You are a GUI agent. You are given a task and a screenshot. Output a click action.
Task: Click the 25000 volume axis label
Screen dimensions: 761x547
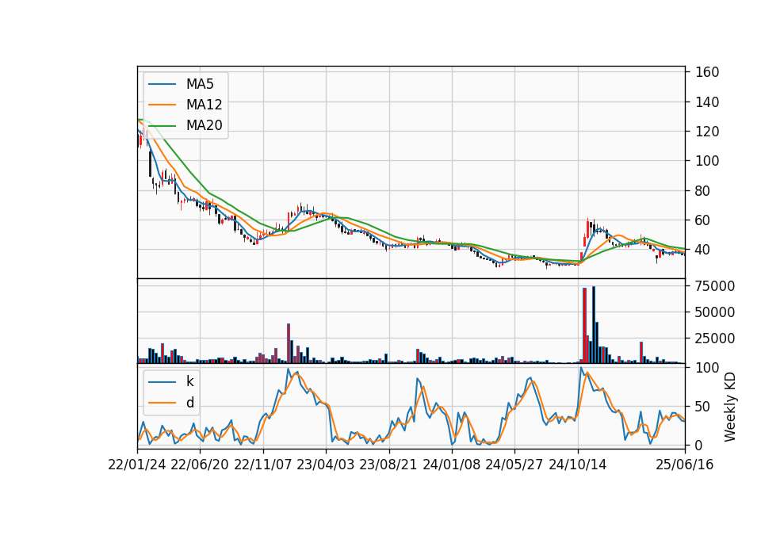[x=715, y=339]
